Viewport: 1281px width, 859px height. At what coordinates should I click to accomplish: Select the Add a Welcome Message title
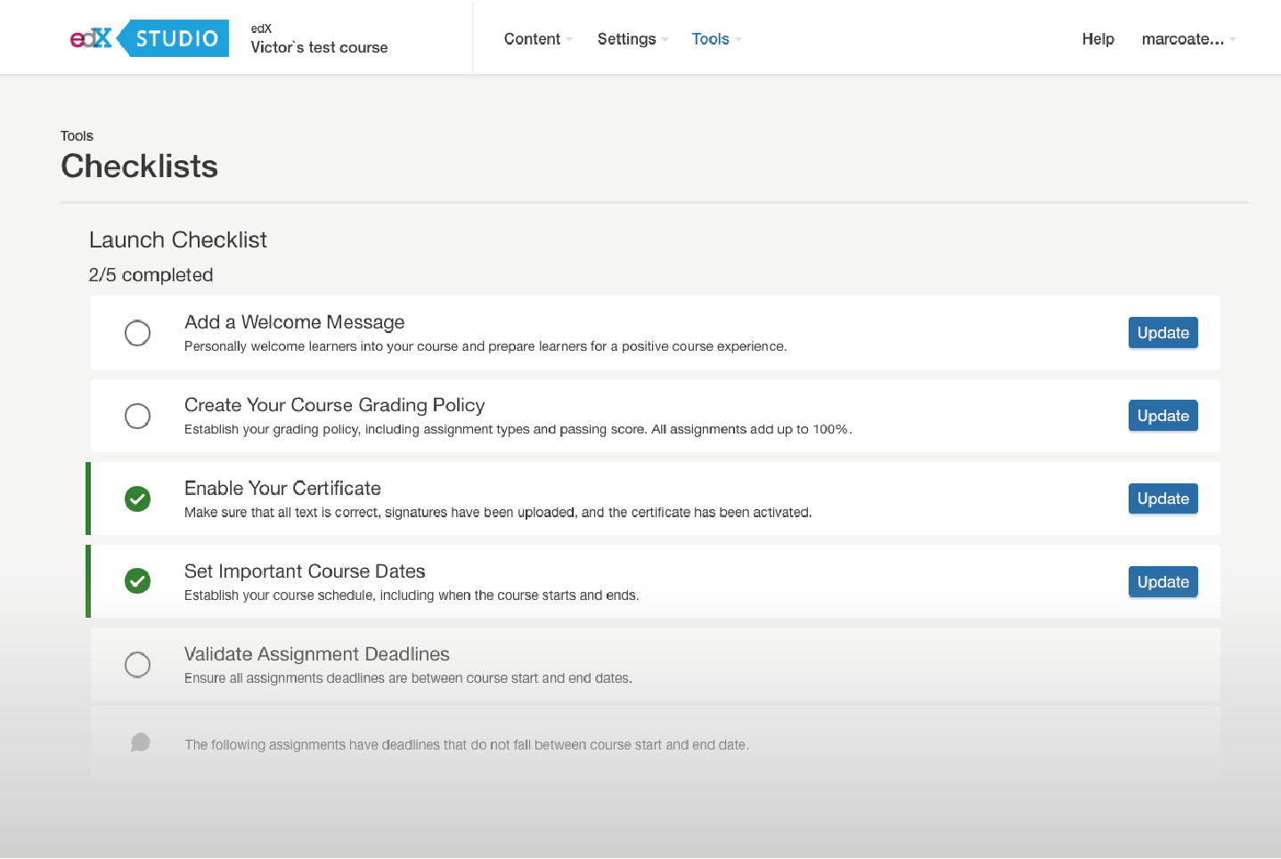pyautogui.click(x=294, y=322)
